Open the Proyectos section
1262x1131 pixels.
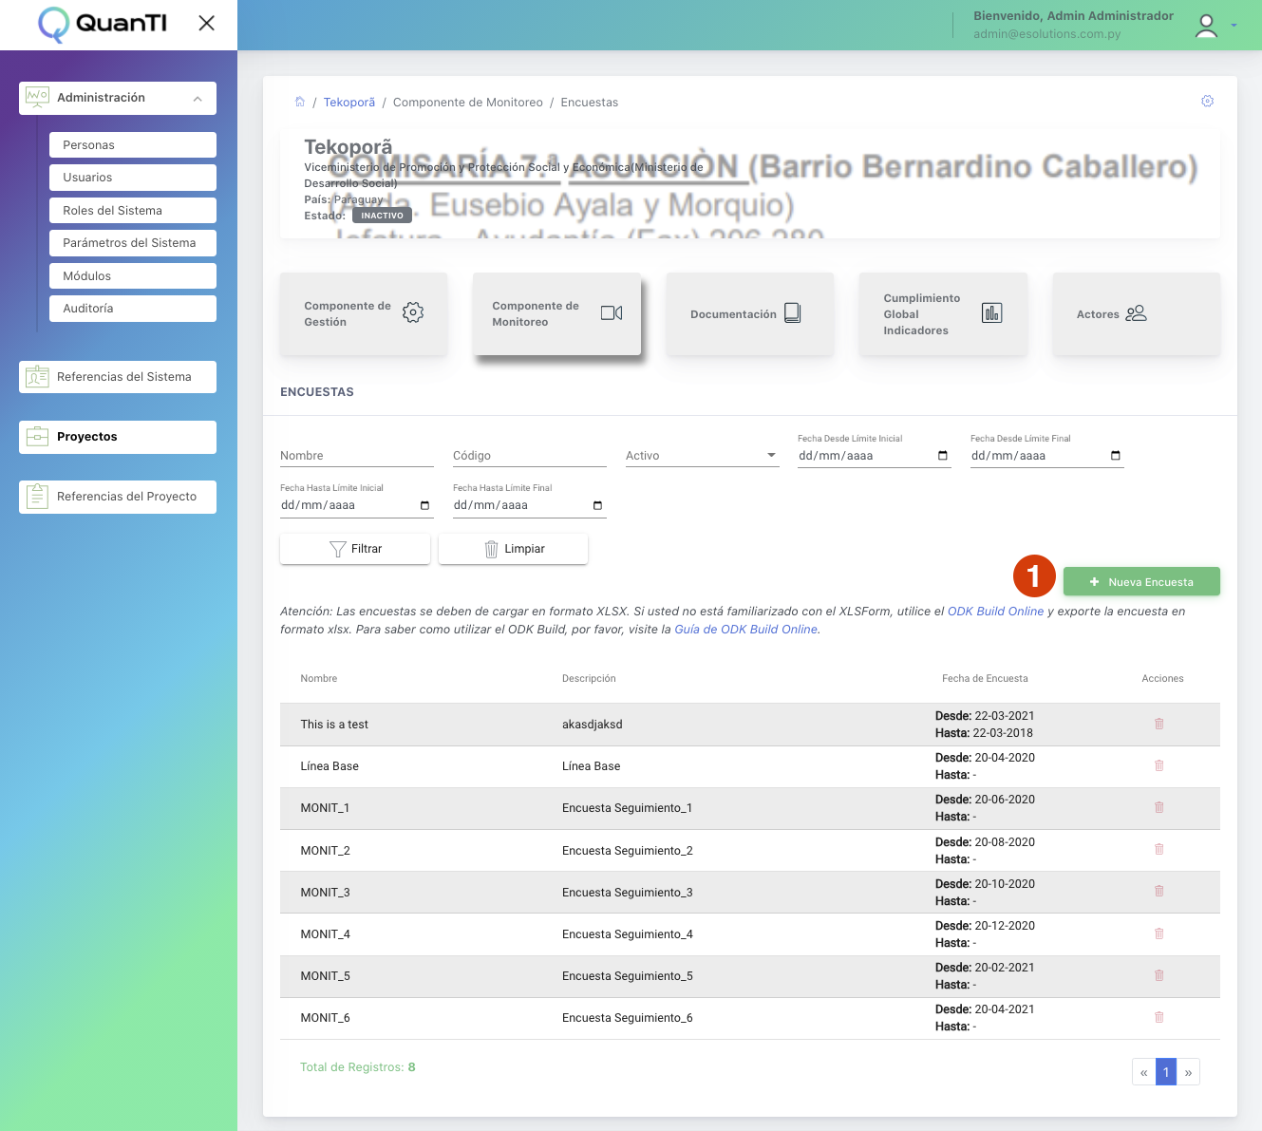point(118,437)
